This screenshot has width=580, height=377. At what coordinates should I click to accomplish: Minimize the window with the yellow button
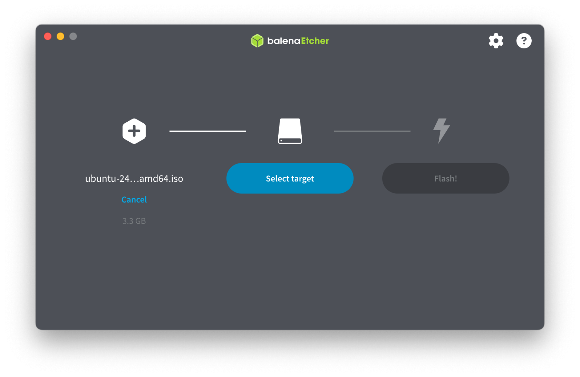(60, 36)
